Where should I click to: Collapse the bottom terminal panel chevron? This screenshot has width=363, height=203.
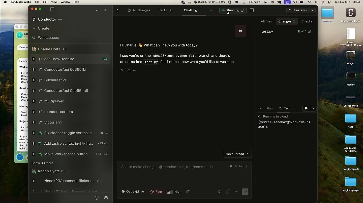pos(260,108)
